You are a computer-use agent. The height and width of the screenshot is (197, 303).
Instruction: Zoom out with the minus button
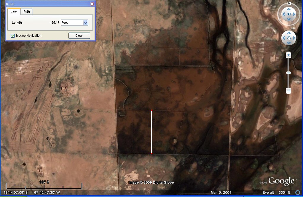coord(288,91)
